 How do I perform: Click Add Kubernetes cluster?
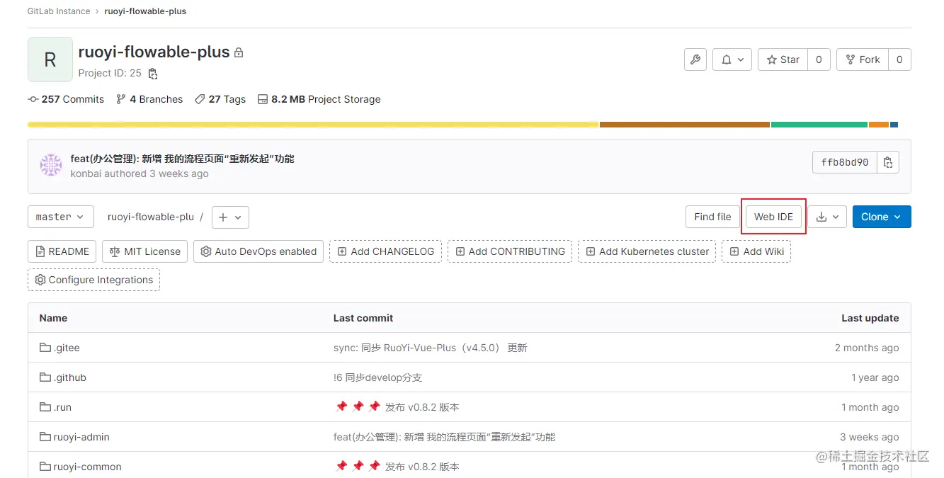[x=647, y=251]
